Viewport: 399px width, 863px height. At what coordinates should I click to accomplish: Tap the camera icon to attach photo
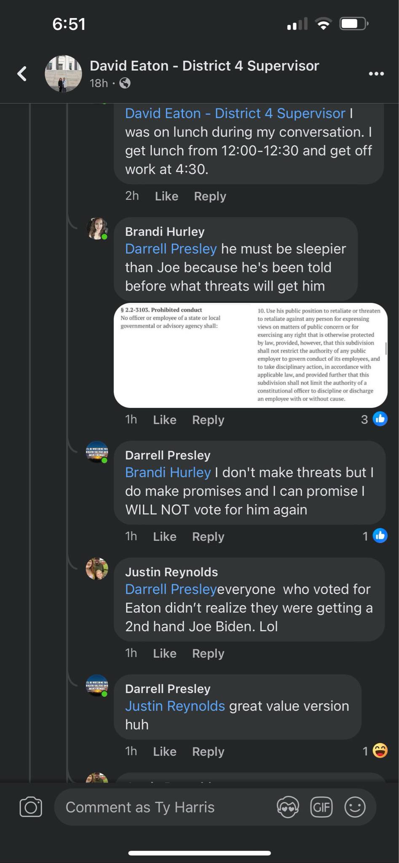[x=31, y=807]
